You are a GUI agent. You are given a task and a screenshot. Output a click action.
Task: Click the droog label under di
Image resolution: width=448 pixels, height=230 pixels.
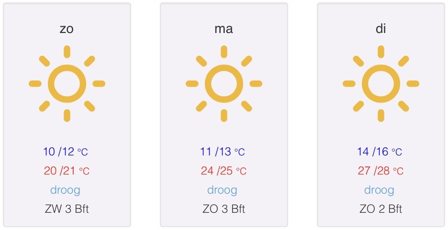(x=379, y=190)
